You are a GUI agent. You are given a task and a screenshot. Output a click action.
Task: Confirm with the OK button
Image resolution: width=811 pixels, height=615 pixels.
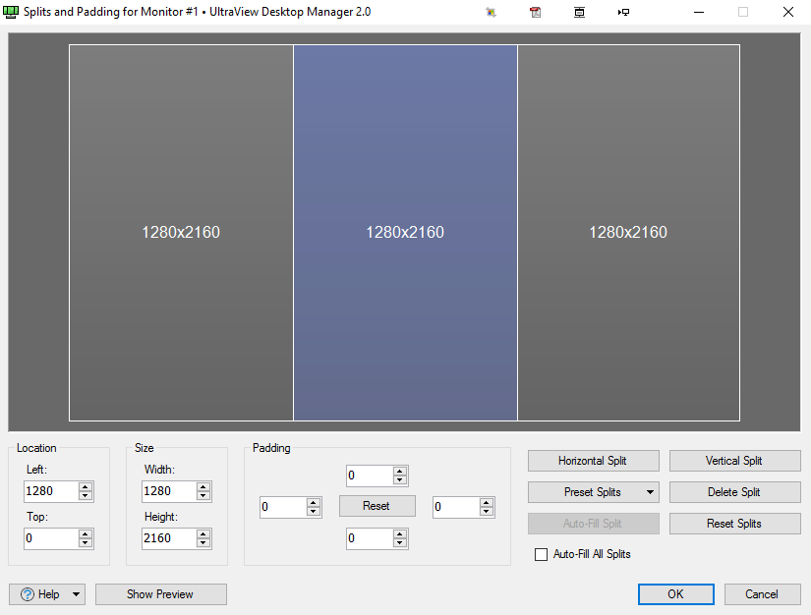tap(676, 594)
